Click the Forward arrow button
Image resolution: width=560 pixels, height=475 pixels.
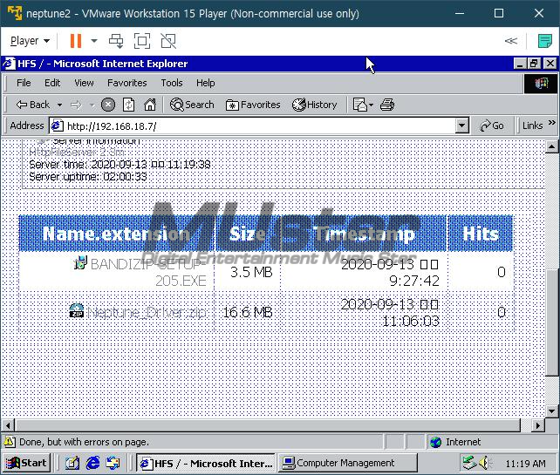click(x=76, y=105)
